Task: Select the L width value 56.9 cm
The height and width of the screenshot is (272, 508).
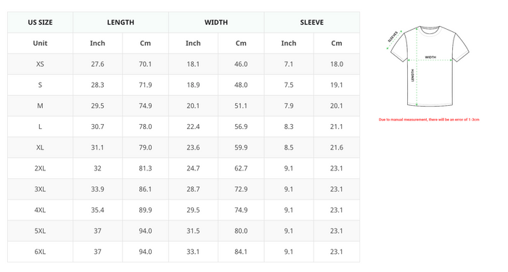Action: (x=241, y=127)
